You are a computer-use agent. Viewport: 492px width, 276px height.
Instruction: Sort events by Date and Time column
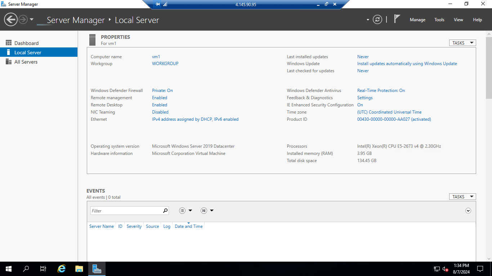click(x=189, y=226)
